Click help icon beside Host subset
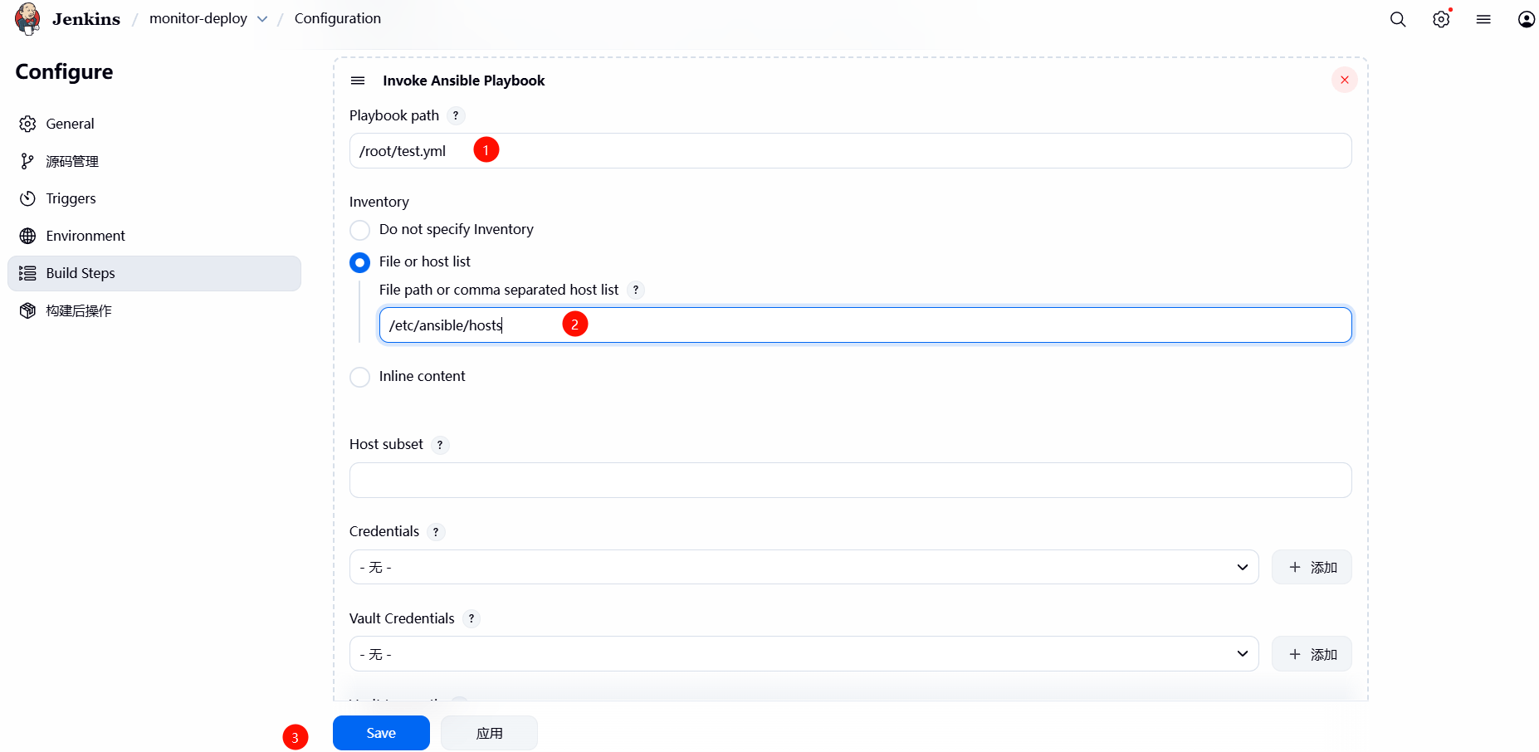Viewport: 1539px width, 752px height. point(440,445)
